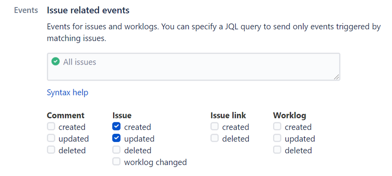Check the Worklog deleted option
This screenshot has width=392, height=176.
click(x=277, y=150)
